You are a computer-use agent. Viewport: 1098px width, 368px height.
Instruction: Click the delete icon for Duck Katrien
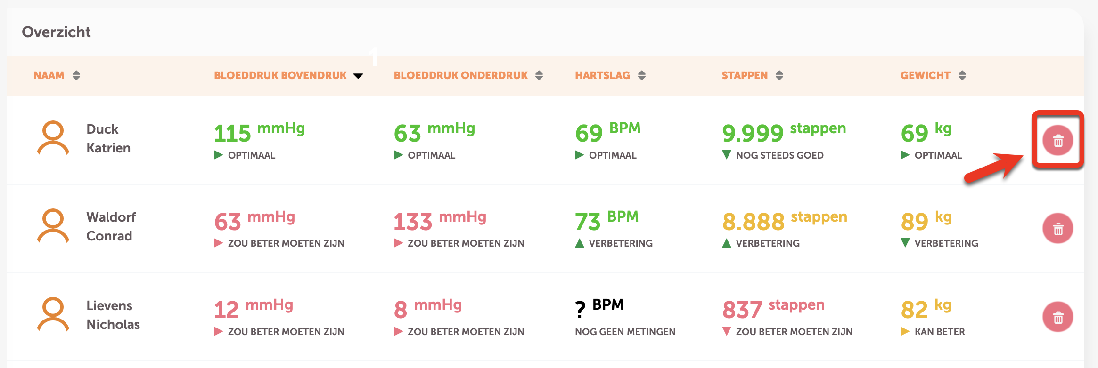[1057, 140]
